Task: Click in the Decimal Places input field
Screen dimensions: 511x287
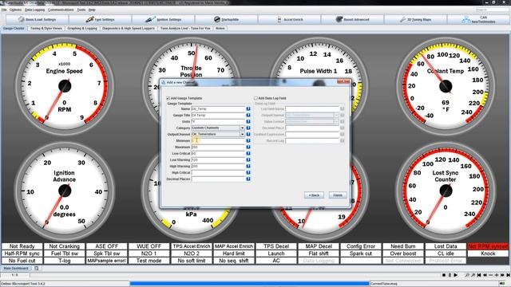Action: (x=218, y=179)
